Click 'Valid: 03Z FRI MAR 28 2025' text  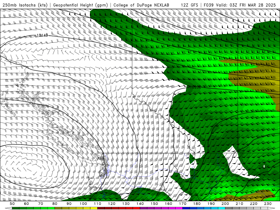click(x=246, y=5)
